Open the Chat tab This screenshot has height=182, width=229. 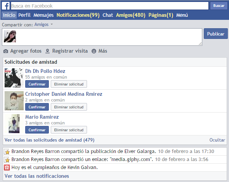[108, 15]
